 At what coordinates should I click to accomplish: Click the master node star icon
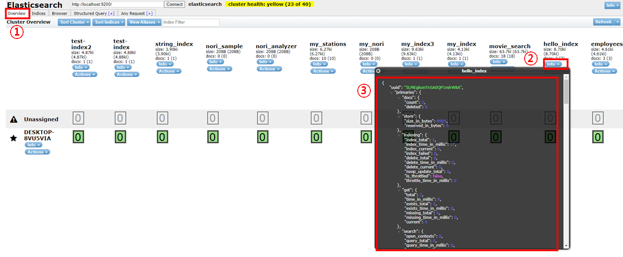click(14, 138)
